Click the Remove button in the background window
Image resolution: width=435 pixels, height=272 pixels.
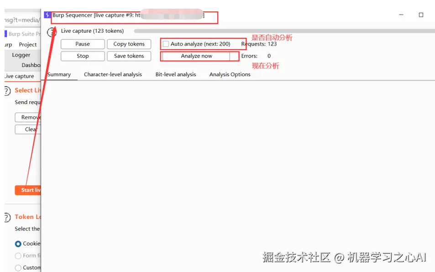[x=28, y=117]
